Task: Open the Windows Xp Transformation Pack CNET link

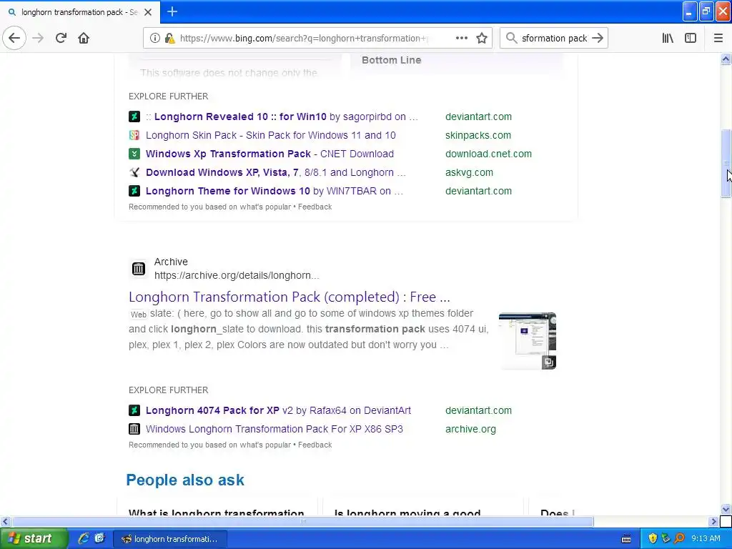Action: coord(269,154)
